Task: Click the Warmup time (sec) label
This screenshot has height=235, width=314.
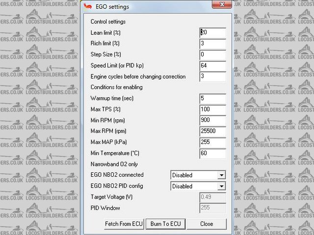Action: (112, 98)
